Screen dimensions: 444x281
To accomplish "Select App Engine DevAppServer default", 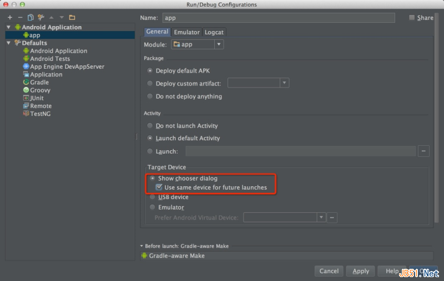I will (x=63, y=67).
